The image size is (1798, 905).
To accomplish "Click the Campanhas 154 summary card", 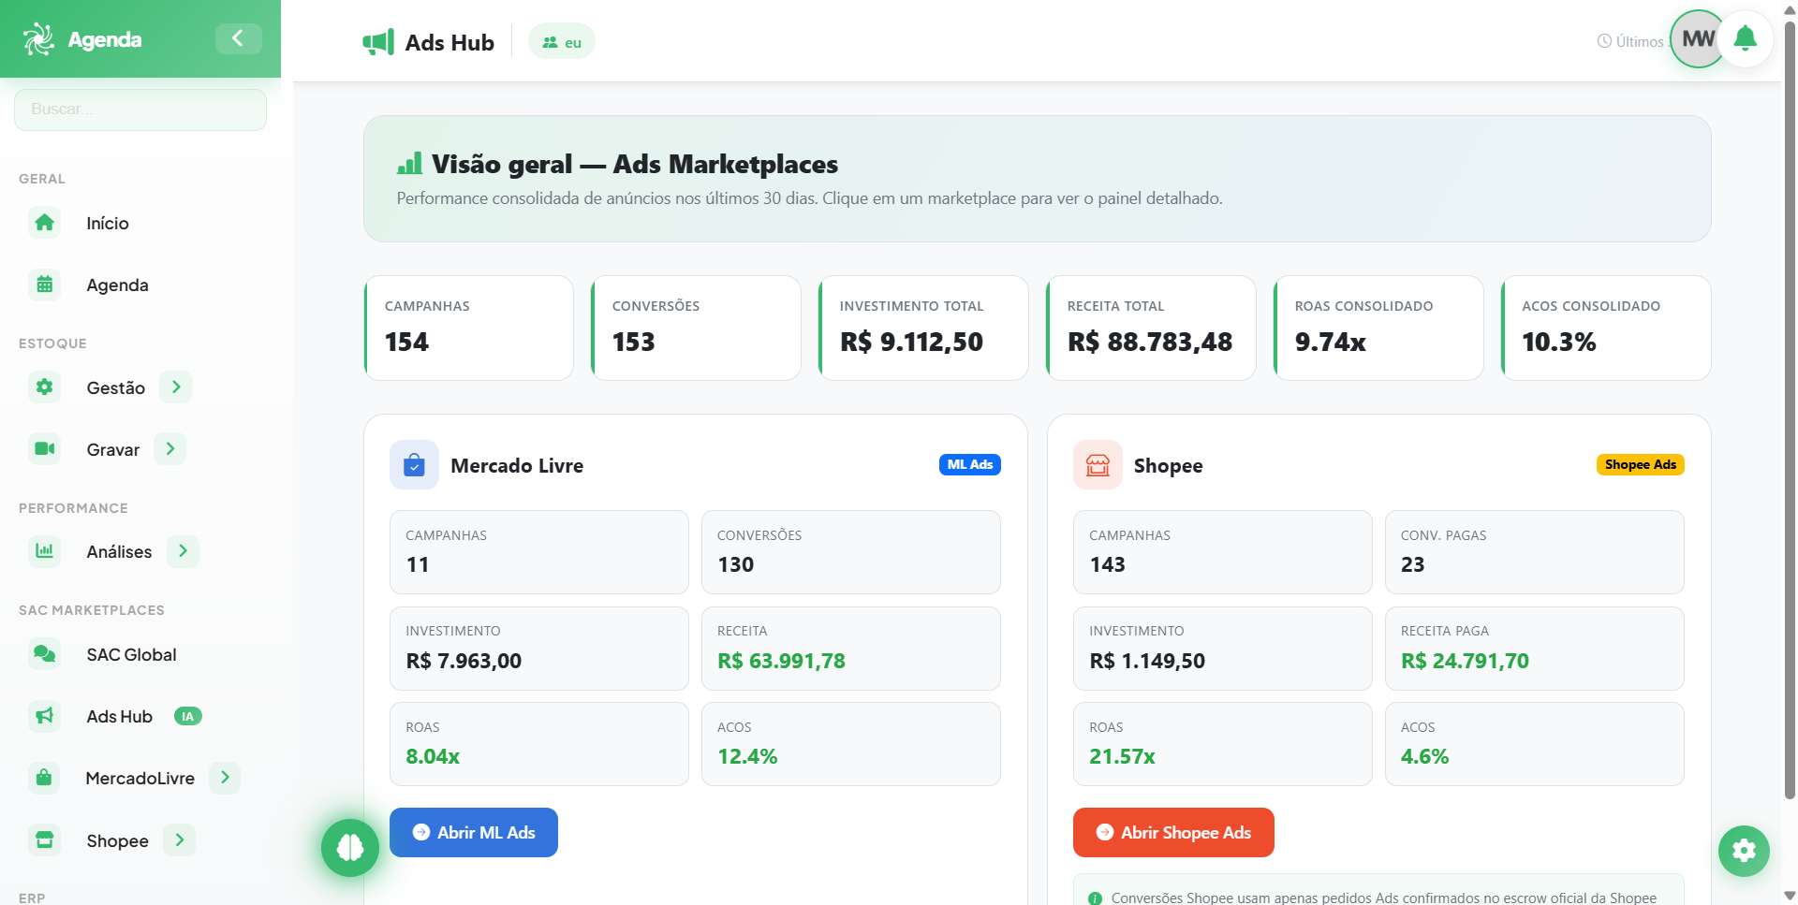I will (468, 328).
